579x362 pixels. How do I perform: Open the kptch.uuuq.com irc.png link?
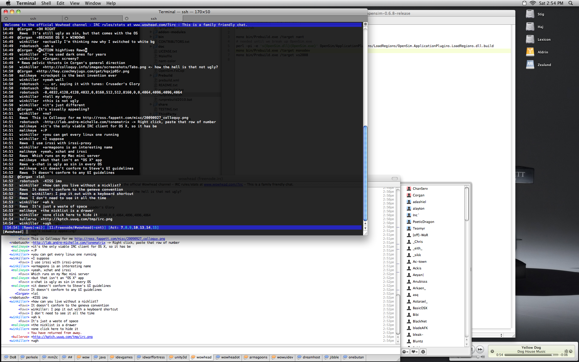pyautogui.click(x=63, y=337)
